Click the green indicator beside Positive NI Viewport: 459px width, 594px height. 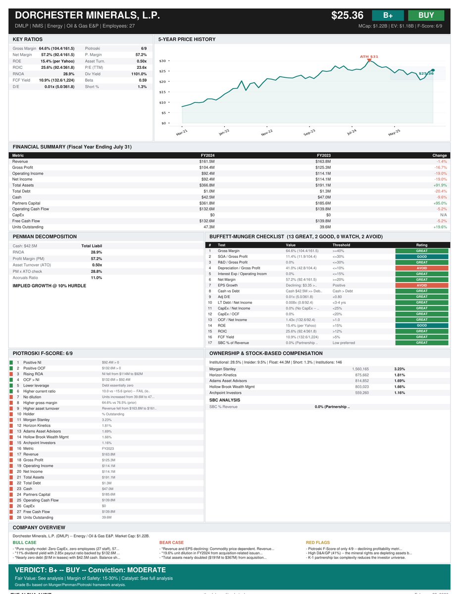[11, 363]
